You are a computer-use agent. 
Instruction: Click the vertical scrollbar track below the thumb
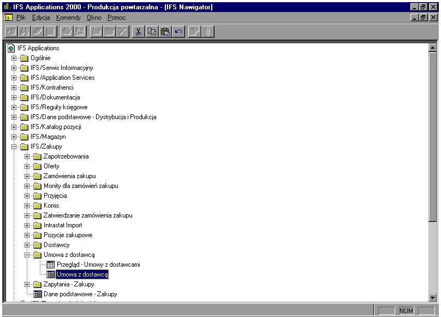click(433, 257)
